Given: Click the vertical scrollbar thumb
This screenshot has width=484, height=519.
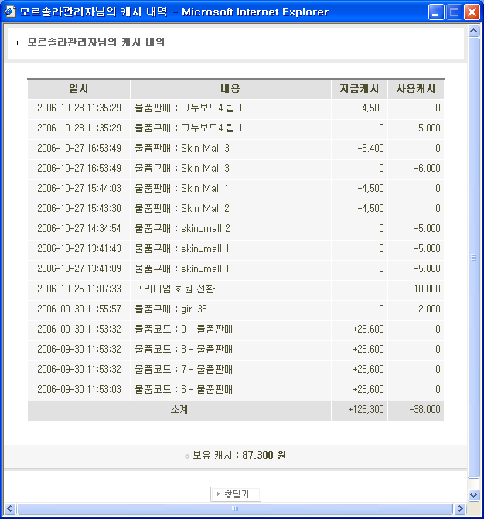Looking at the screenshot, I should pyautogui.click(x=474, y=259).
